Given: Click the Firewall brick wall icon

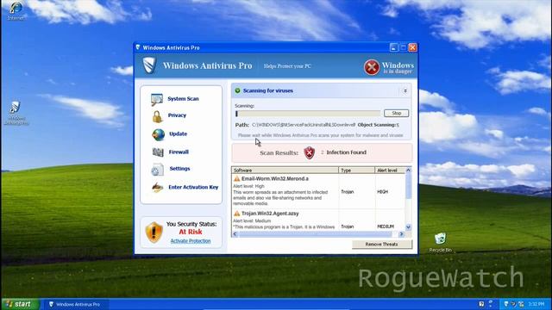Looking at the screenshot, I should click(x=158, y=152).
